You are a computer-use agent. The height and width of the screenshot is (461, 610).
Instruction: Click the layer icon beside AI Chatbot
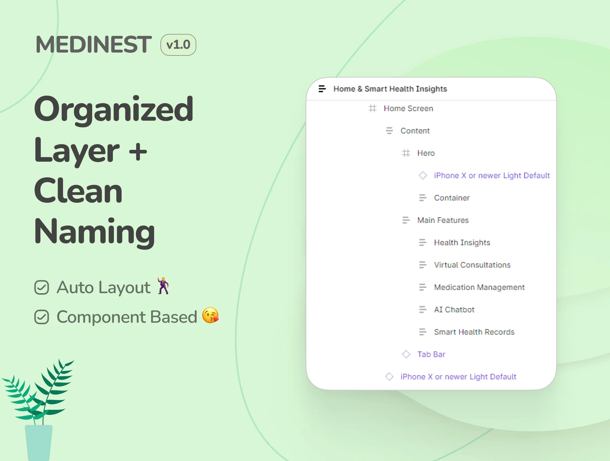(x=423, y=310)
